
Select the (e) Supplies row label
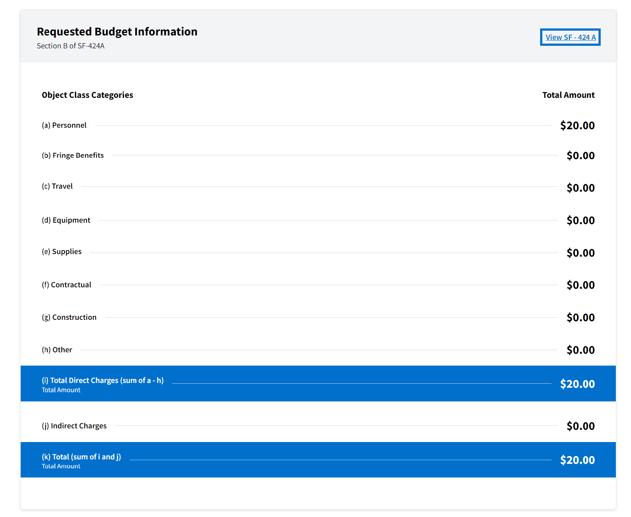61,251
